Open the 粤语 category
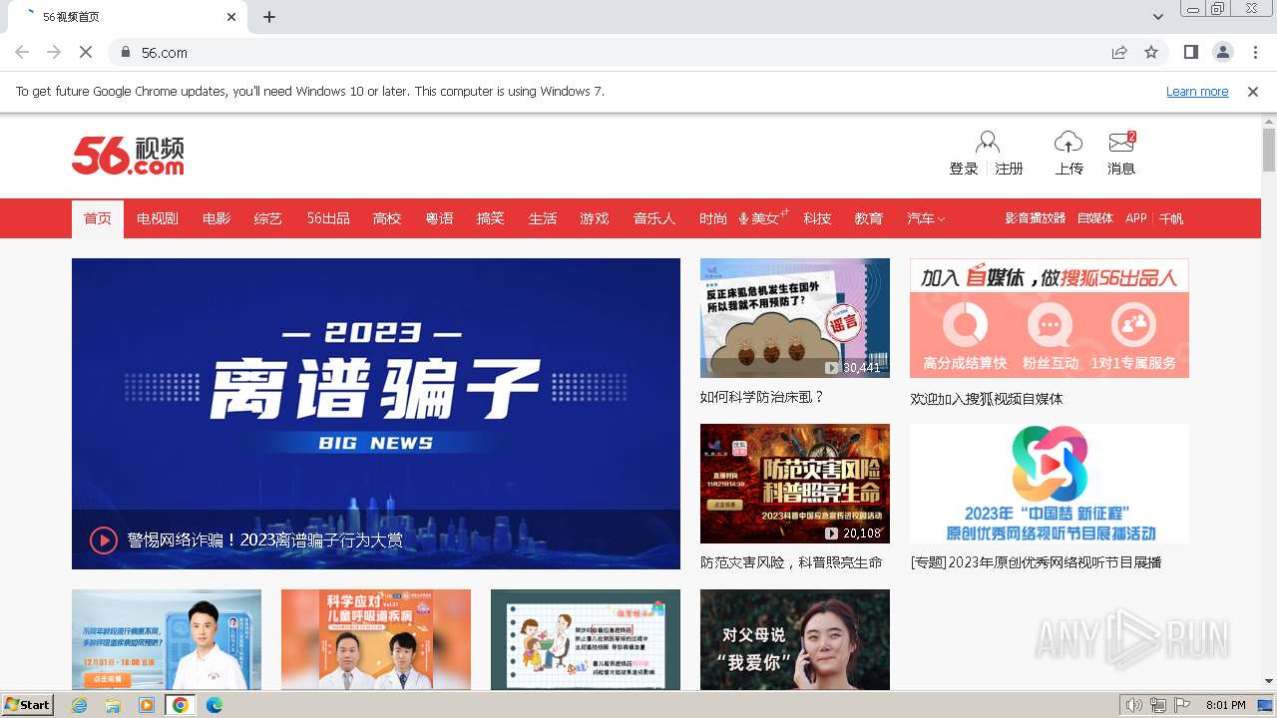Screen dimensions: 1277x718 [x=440, y=218]
